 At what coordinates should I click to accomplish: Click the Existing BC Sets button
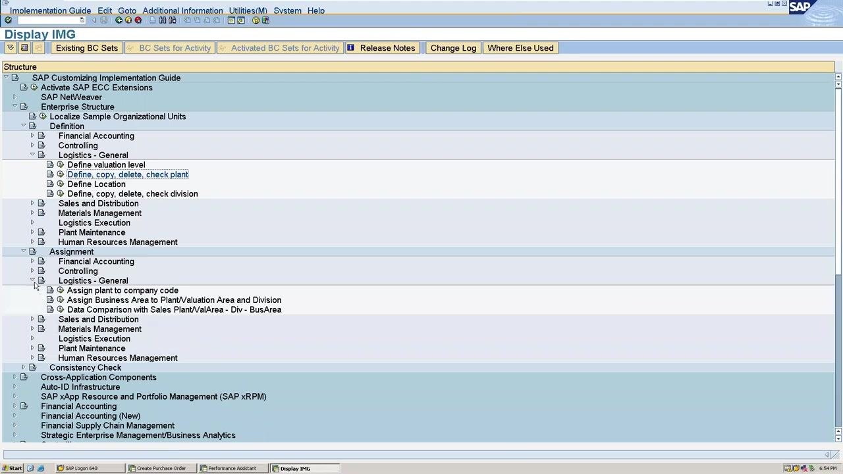[x=87, y=48]
